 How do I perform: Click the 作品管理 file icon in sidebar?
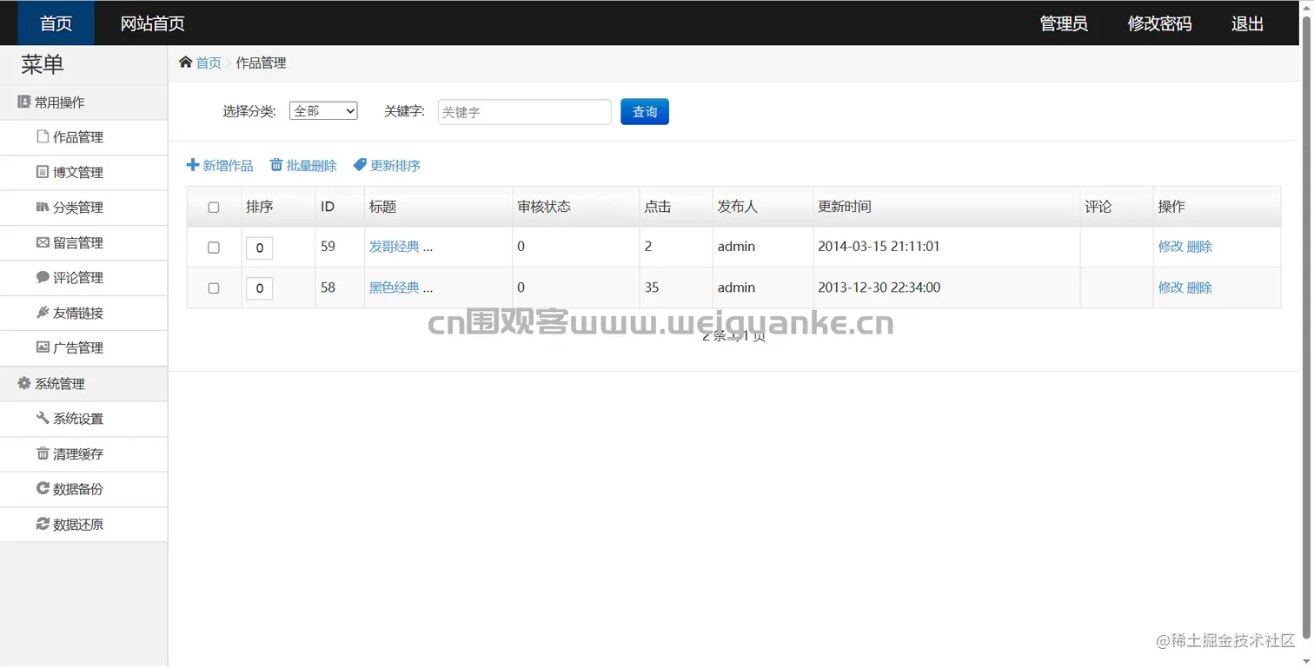tap(43, 136)
